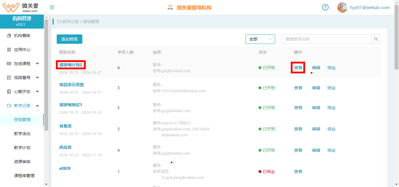This screenshot has width=399, height=187.
Task: Select 班级管理 in the sidebar
Action: (x=22, y=120)
